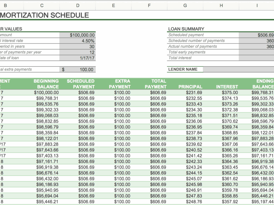Viewport: 274px width, 205px height.
Task: Click the 4.50% annual interest rate cell
Action: point(78,41)
